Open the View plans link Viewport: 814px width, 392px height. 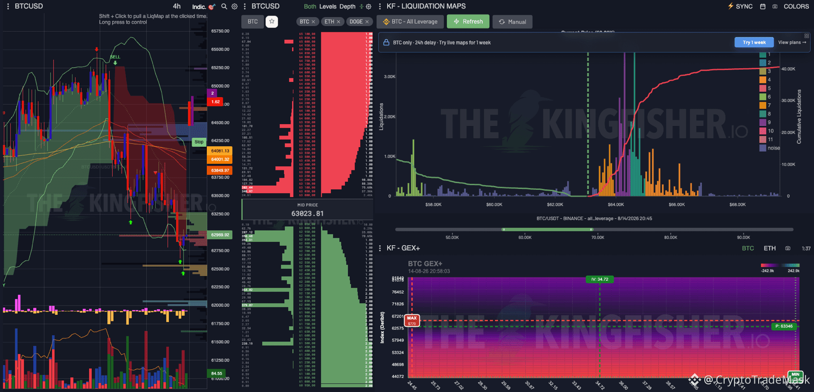[x=792, y=42]
